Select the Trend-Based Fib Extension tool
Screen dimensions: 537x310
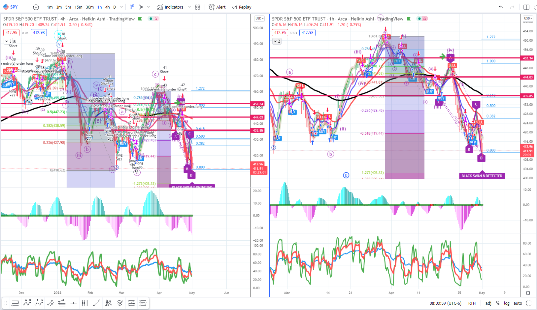point(62,303)
